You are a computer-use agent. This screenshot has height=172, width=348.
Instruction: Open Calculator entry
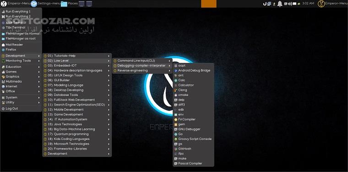click(x=193, y=85)
